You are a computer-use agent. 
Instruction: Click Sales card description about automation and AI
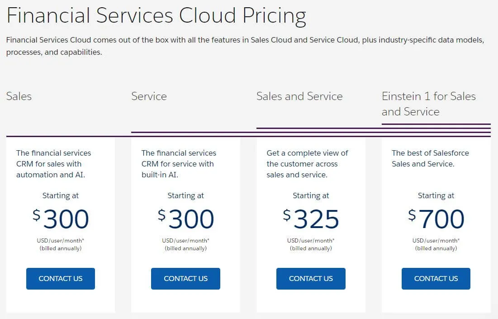tap(53, 164)
